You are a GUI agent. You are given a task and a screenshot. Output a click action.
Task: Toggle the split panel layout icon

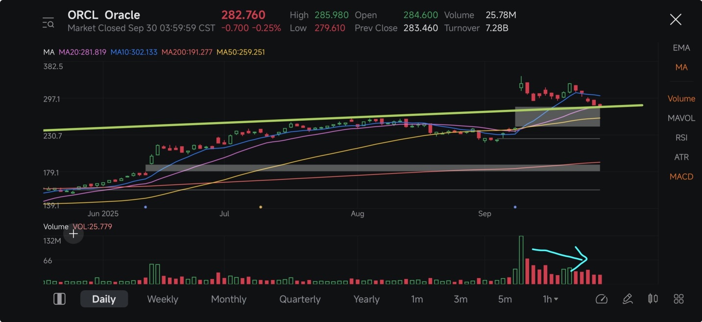coord(59,299)
